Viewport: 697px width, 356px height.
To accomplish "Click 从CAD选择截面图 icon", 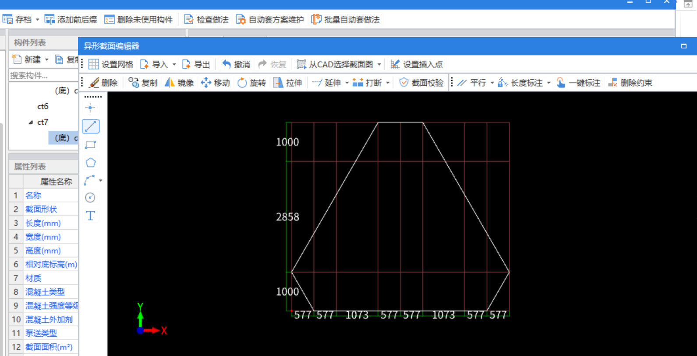I will coord(301,64).
